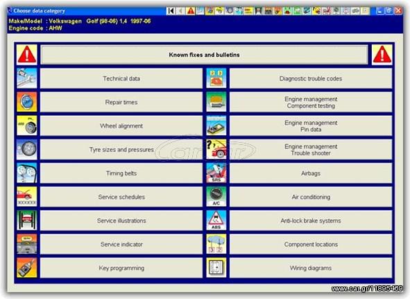Click the Repair times clock icon
Viewport: 410px width, 299px height.
26,102
